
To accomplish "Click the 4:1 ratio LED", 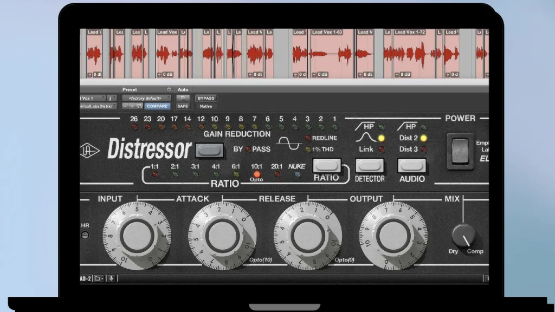I will 216,174.
